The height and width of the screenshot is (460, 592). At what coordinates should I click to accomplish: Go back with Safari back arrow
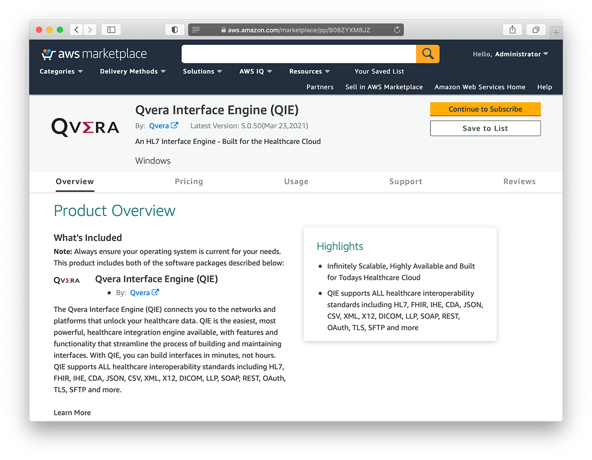pos(77,30)
